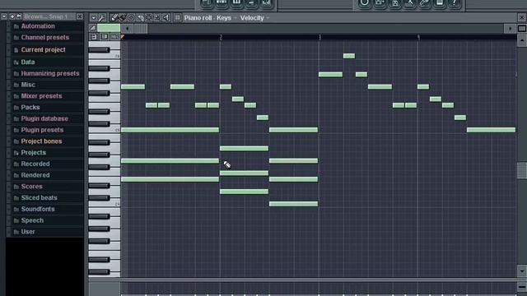
Task: Open the Current project entry
Action: [43, 49]
